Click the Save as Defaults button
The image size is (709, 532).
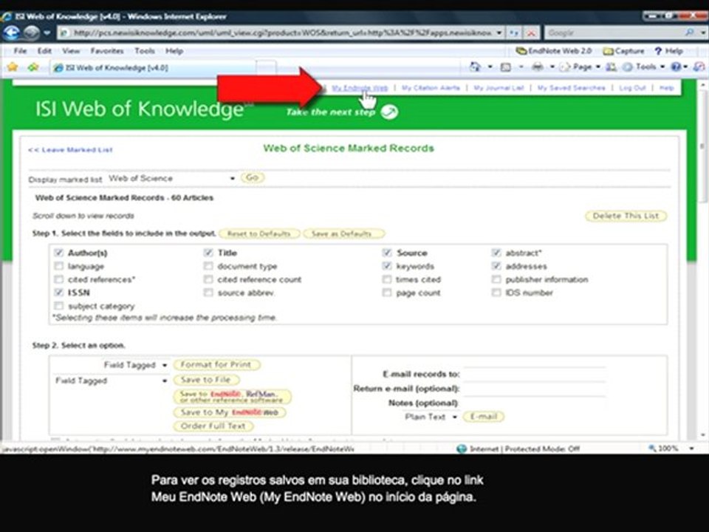[343, 233]
